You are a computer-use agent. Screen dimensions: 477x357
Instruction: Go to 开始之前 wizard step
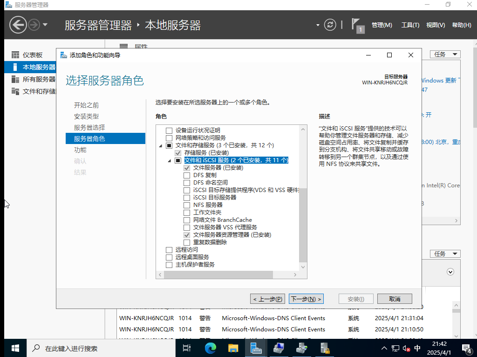tap(86, 105)
